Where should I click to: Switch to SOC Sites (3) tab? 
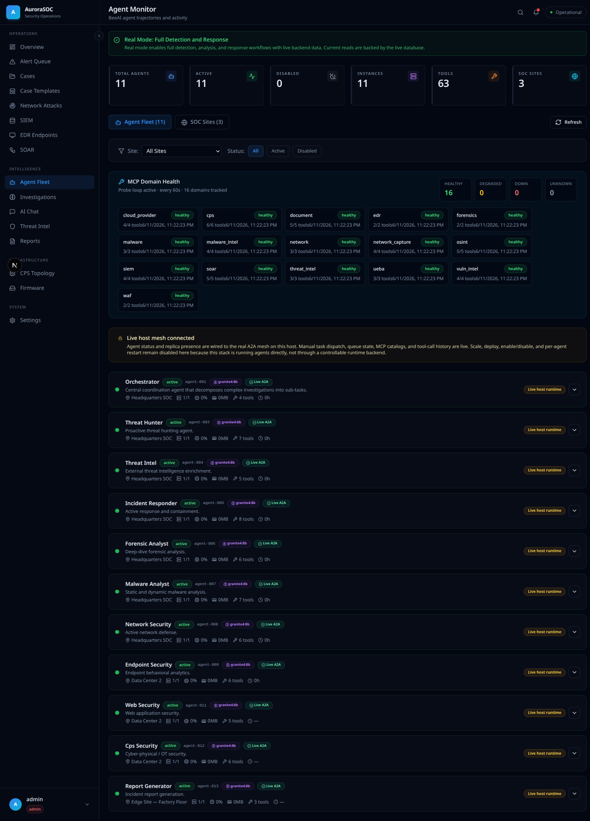point(202,122)
